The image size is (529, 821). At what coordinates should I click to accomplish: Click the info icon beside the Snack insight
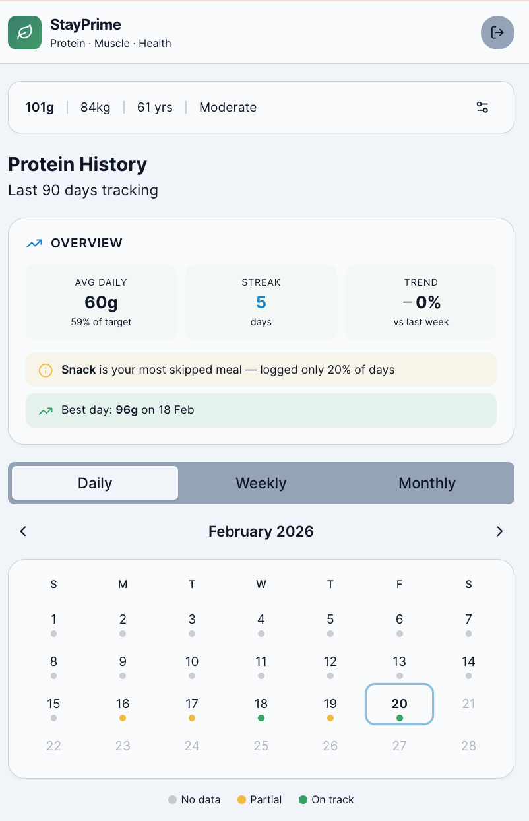click(44, 370)
